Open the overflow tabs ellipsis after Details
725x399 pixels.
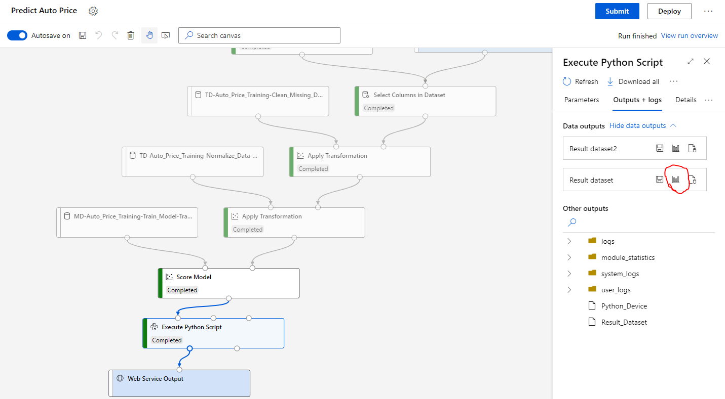tap(709, 100)
